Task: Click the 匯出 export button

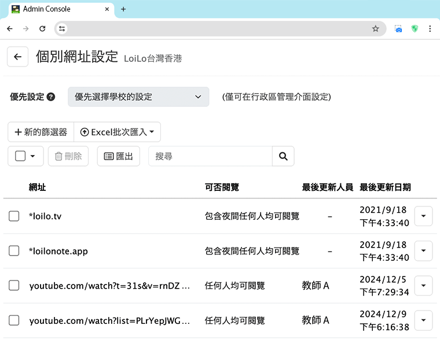Action: click(x=119, y=156)
